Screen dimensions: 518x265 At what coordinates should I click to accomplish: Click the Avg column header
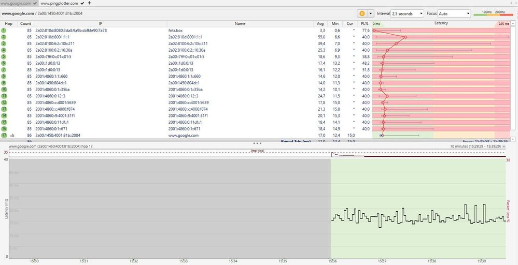320,24
